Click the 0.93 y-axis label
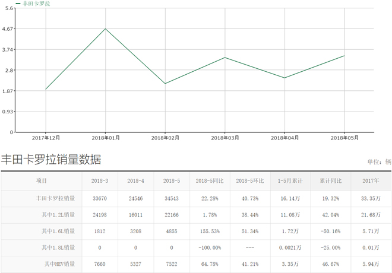Screen dimensions: 392x273 click(7, 112)
